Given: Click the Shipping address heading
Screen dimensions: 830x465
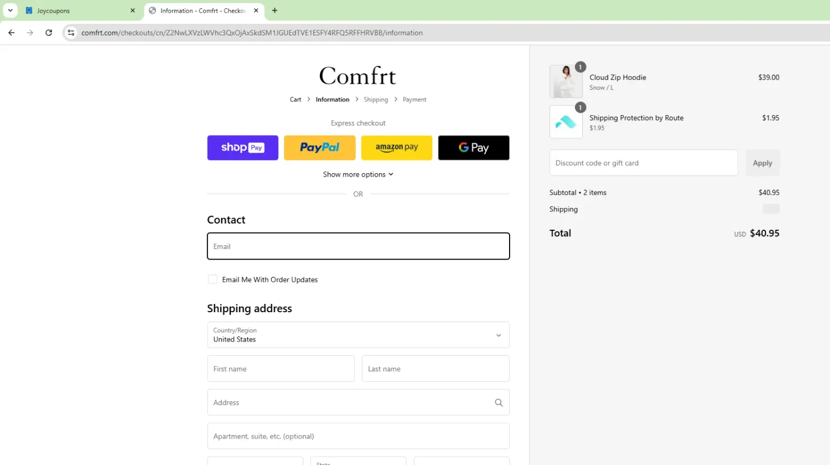Looking at the screenshot, I should pos(250,308).
